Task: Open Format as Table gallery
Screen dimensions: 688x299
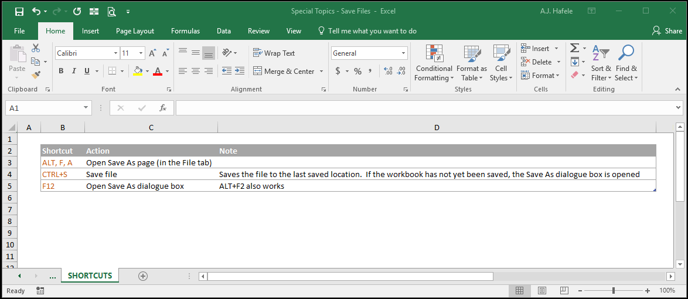Action: click(x=472, y=63)
